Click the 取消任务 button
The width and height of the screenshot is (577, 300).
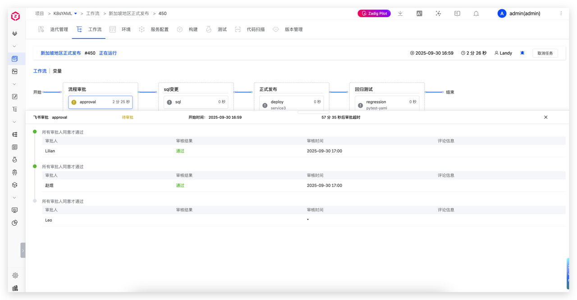(x=545, y=53)
